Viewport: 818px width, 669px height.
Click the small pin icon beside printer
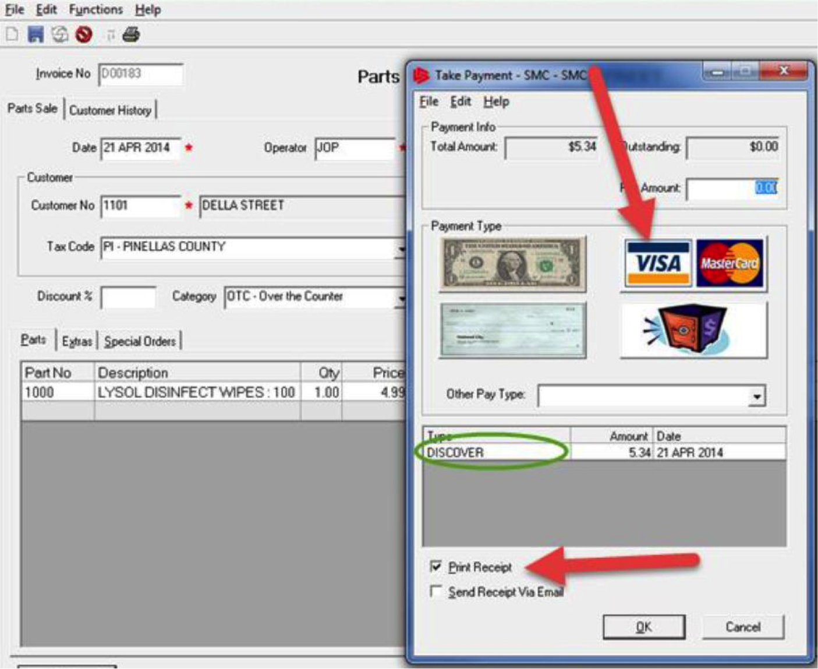click(110, 36)
